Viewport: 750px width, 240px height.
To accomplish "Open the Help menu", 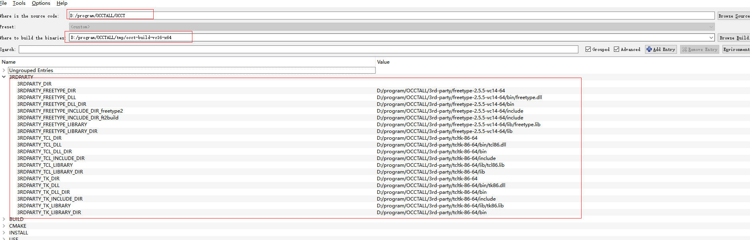I will tap(62, 3).
